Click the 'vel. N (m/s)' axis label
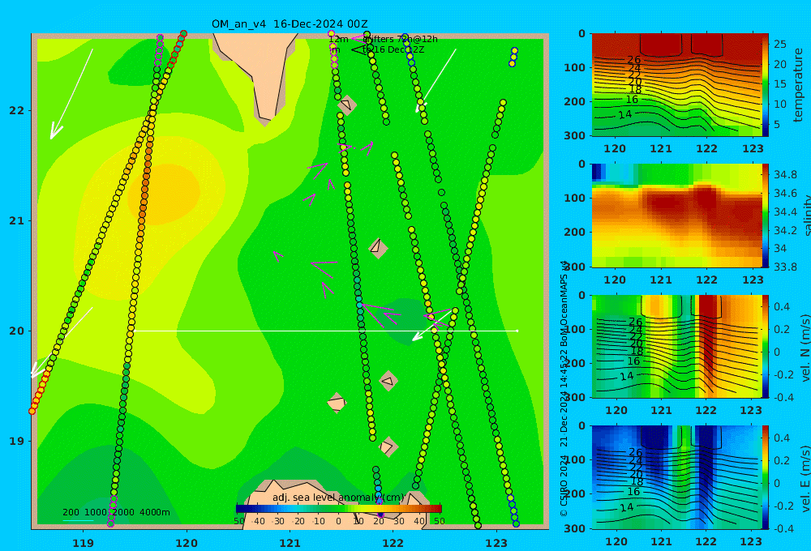The width and height of the screenshot is (811, 551). [805, 346]
